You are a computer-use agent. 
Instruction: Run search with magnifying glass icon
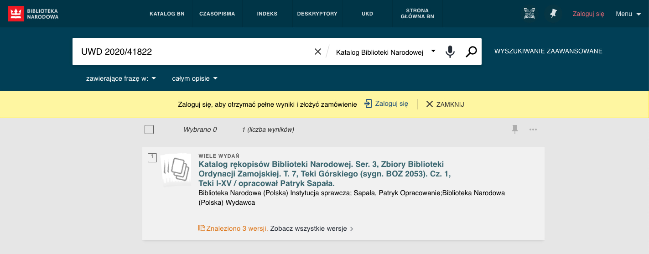coord(471,52)
